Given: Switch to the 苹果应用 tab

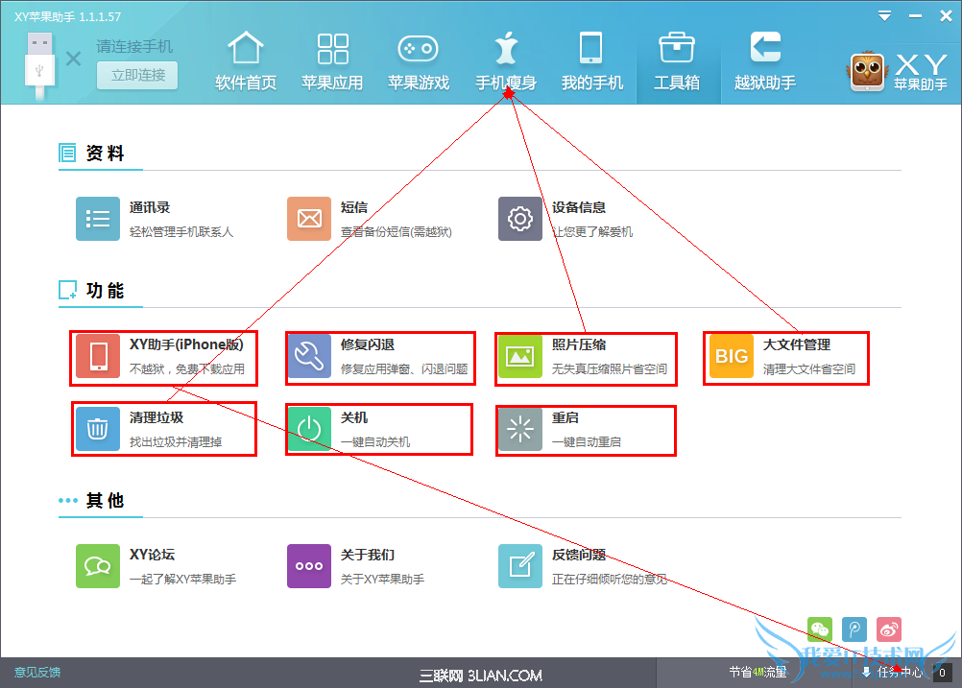Looking at the screenshot, I should click(332, 61).
